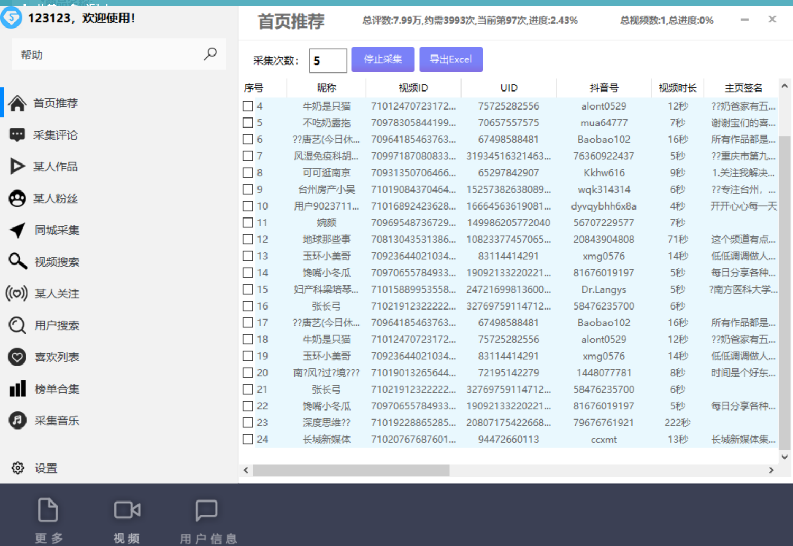
Task: Click the 采集次数 input field
Action: tap(328, 60)
